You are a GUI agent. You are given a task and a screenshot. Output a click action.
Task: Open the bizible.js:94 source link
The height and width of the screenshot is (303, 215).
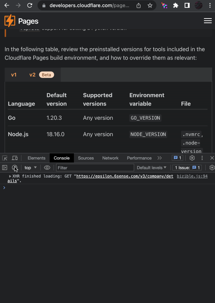click(192, 176)
